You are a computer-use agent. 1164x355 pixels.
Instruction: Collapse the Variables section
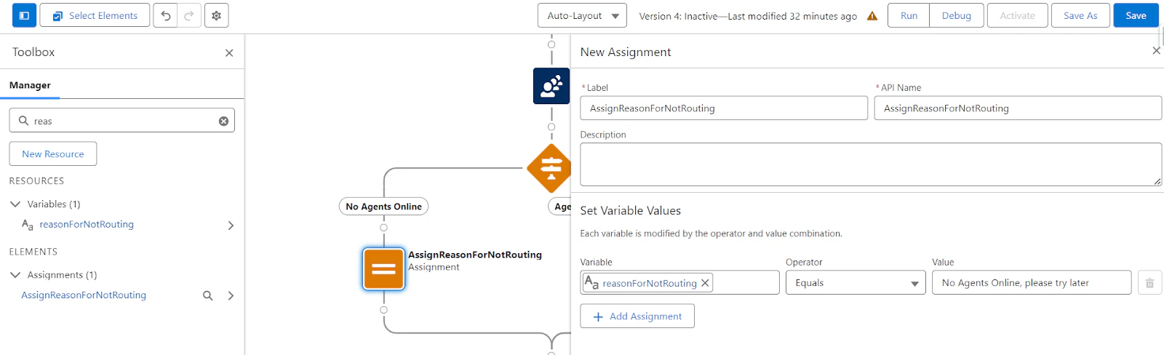pos(15,204)
